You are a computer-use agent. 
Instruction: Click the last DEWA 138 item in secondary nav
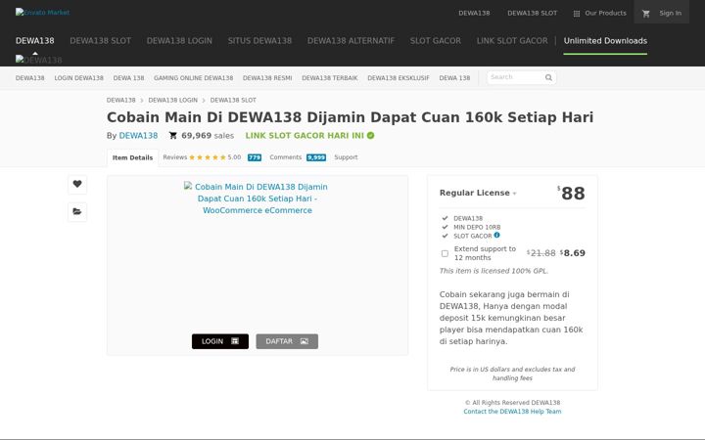[x=454, y=77]
